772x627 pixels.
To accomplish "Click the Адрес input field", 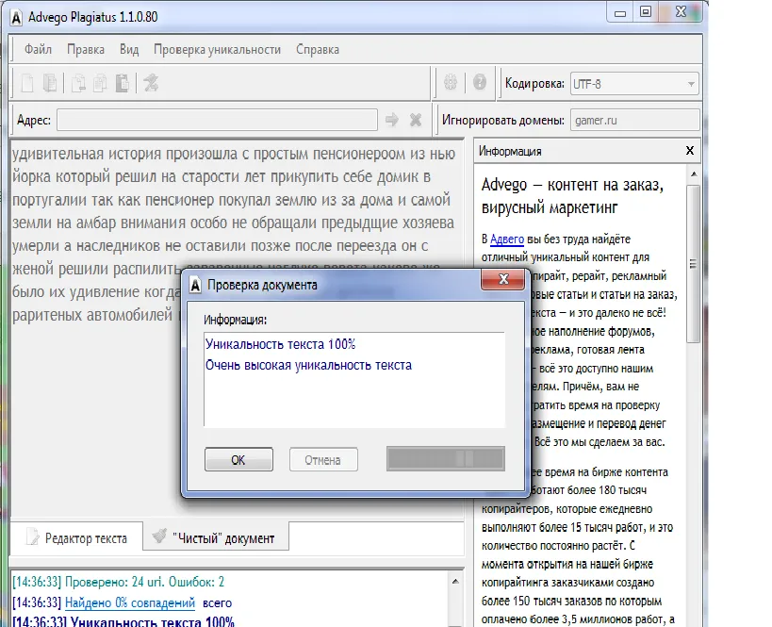I will 217,120.
